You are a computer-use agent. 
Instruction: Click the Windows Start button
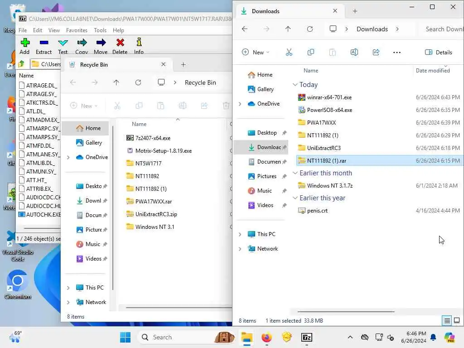tap(125, 337)
